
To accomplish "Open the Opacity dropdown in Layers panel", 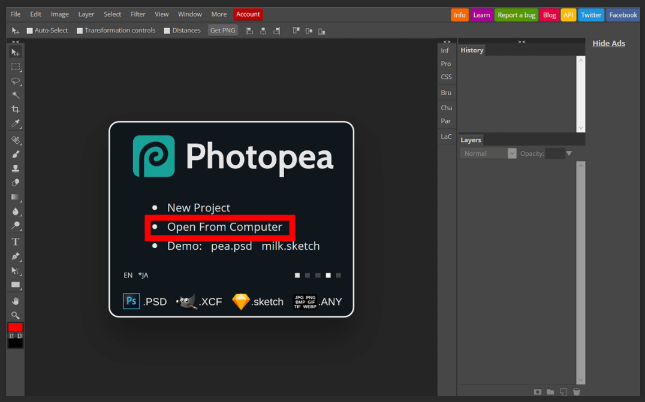I will [569, 153].
